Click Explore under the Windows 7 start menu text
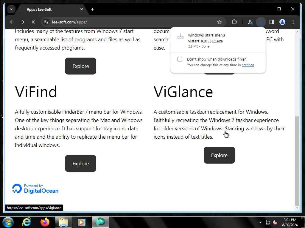The height and width of the screenshot is (228, 305). tap(80, 66)
